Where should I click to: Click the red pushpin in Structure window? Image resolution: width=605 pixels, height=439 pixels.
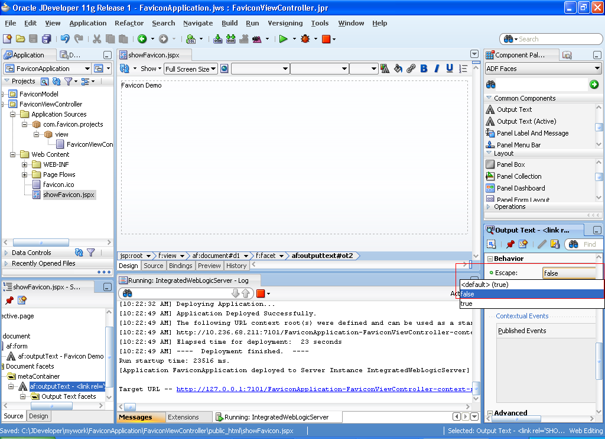click(x=9, y=300)
